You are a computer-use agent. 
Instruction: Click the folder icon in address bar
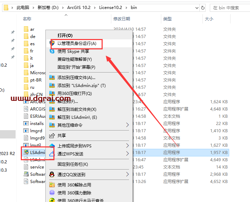click(6, 8)
